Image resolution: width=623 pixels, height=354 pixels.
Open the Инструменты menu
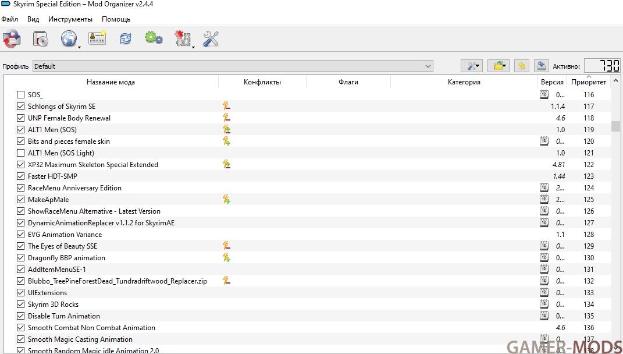70,19
